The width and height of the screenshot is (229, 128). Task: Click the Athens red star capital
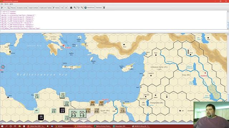pos(64,46)
